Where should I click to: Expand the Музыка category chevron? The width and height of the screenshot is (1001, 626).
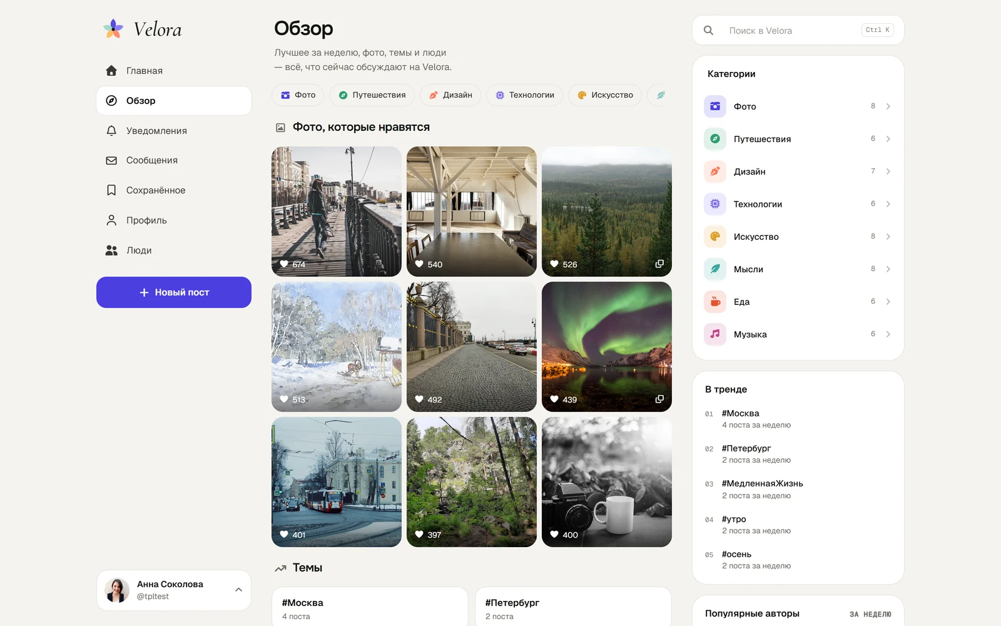pos(888,334)
